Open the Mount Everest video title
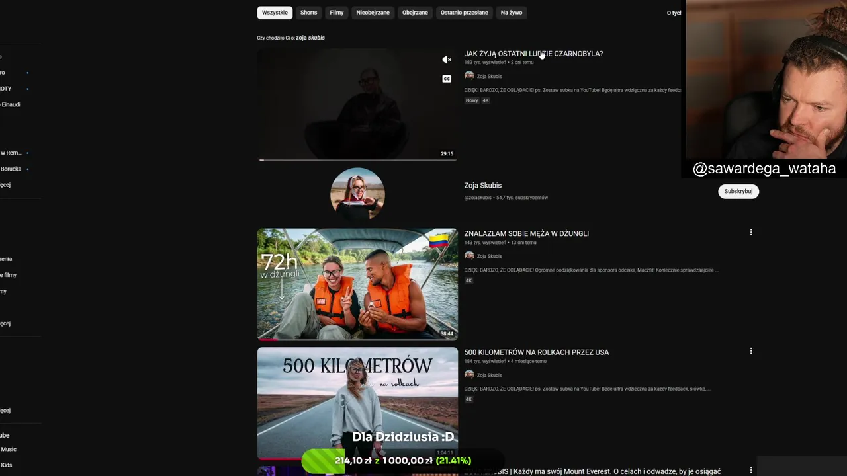The image size is (847, 476). (x=592, y=471)
